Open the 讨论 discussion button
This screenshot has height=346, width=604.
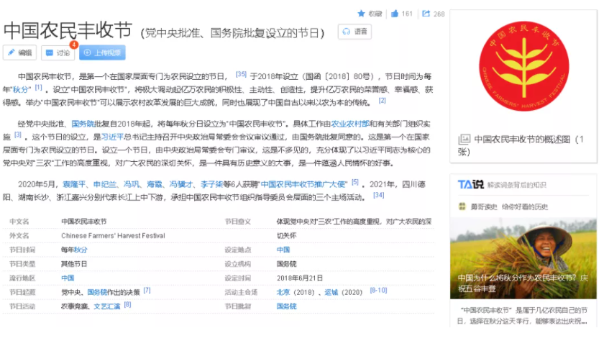58,53
